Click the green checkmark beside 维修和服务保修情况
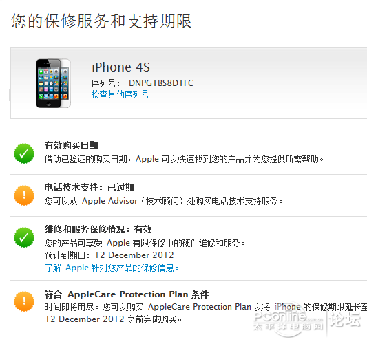This screenshot has height=344, width=367. [24, 237]
